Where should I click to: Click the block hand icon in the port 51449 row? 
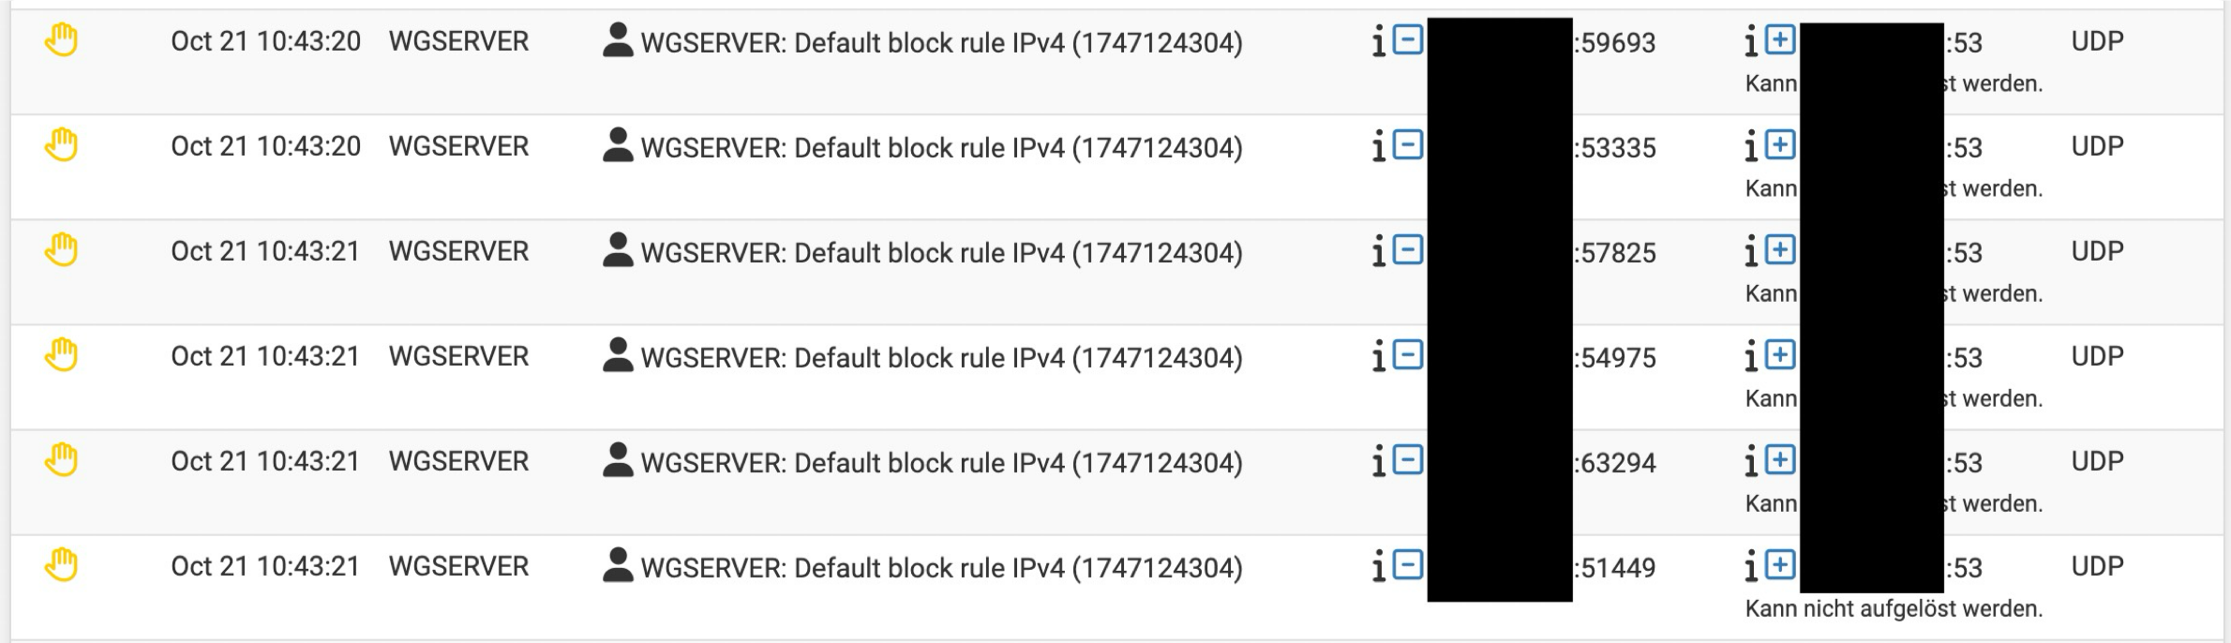coord(61,566)
